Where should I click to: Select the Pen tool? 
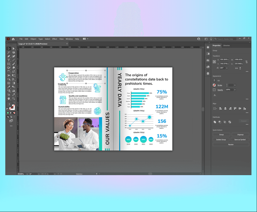click(9, 56)
